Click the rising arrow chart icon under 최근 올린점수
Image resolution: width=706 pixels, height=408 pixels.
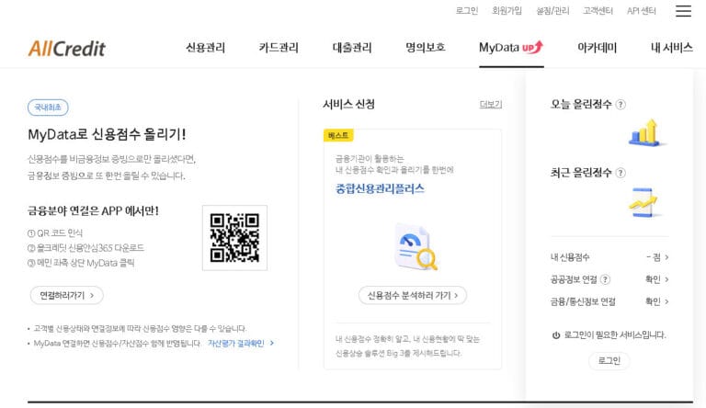pos(643,203)
